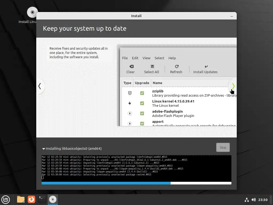273x205 pixels.
Task: Launch the Files manager from the panel
Action: pyautogui.click(x=21, y=199)
